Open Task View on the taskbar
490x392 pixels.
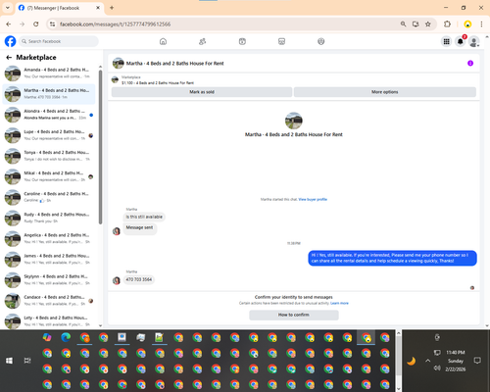click(x=27, y=361)
